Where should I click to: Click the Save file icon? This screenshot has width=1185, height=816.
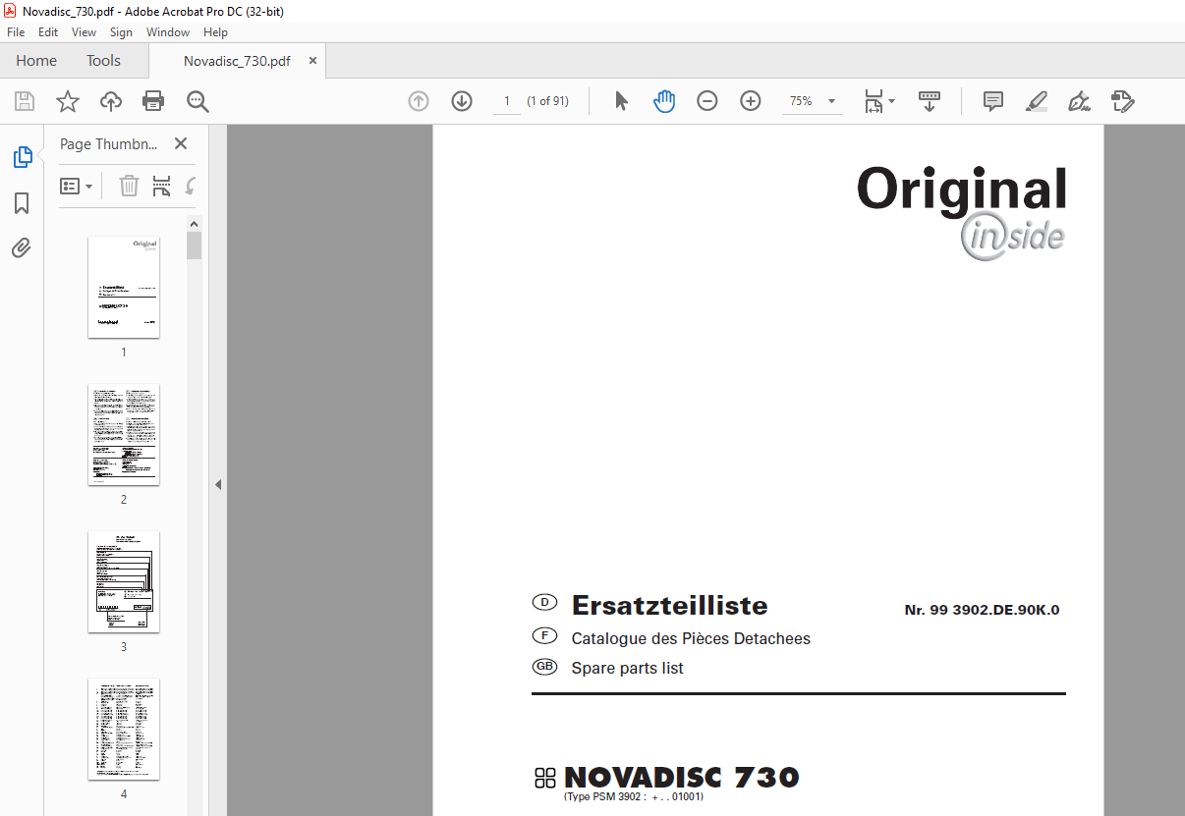pos(25,101)
